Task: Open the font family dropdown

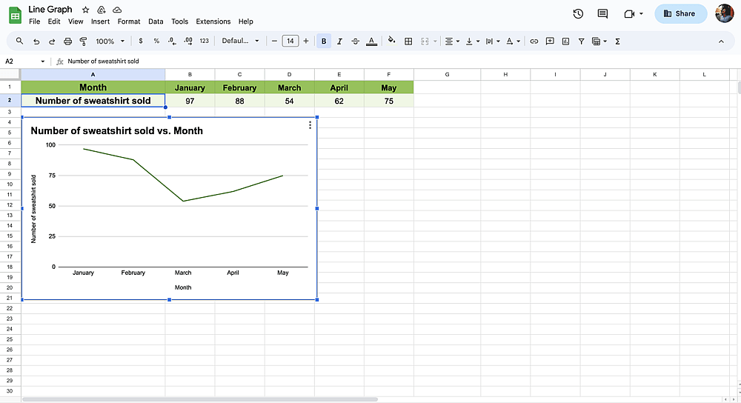Action: coord(241,41)
